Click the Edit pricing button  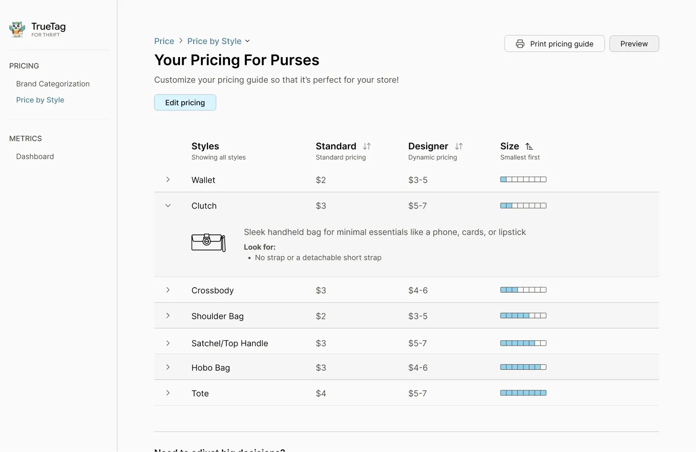pyautogui.click(x=185, y=103)
